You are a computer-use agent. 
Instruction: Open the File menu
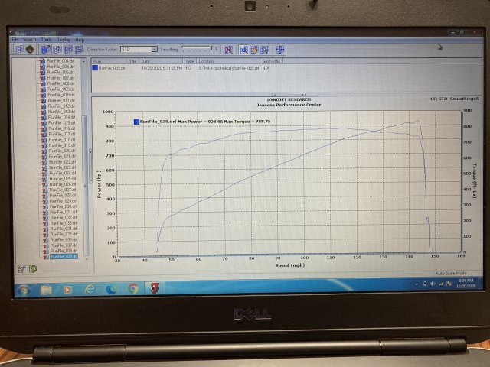[x=15, y=39]
